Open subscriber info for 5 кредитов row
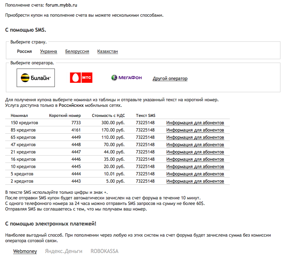This screenshot has width=286, height=261. click(195, 174)
